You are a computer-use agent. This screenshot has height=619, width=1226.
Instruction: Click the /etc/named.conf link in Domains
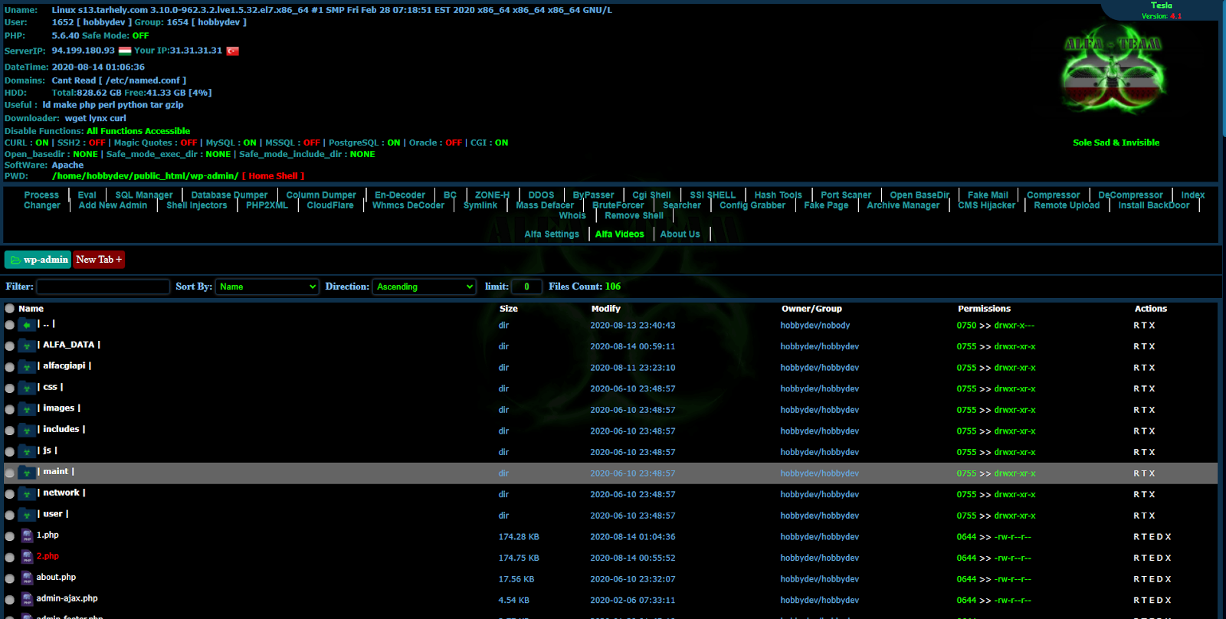tap(143, 80)
